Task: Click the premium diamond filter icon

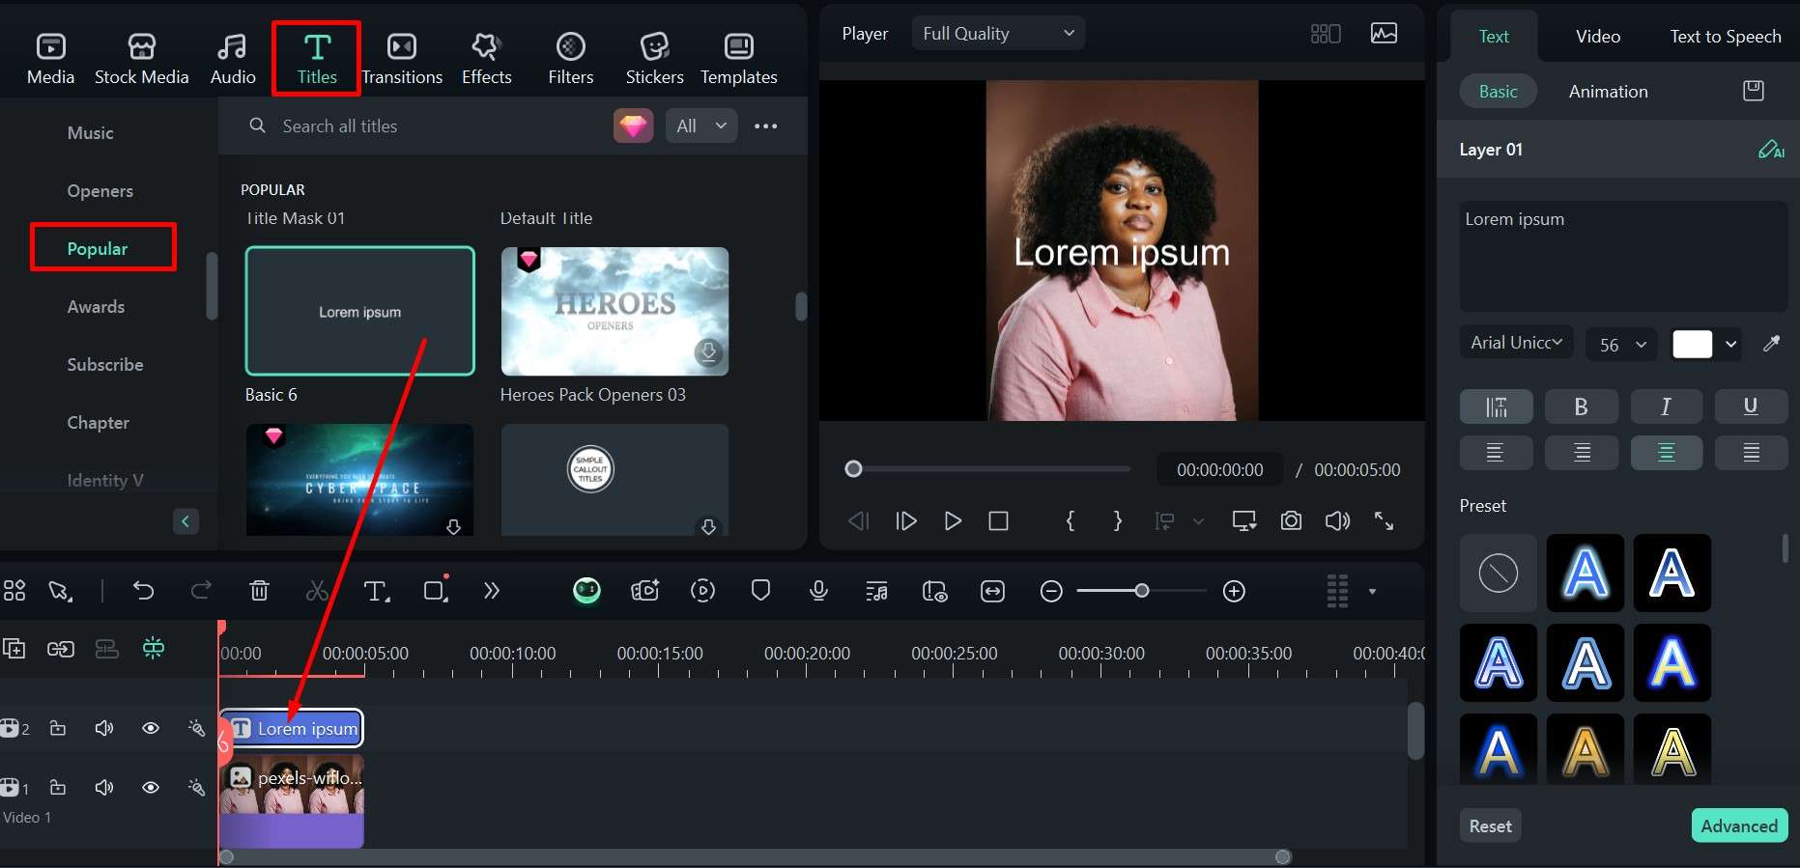Action: pyautogui.click(x=633, y=126)
